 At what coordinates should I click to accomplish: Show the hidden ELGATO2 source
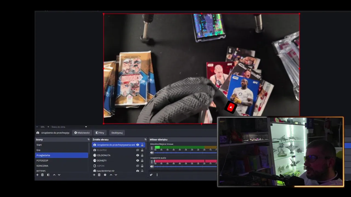pos(138,150)
